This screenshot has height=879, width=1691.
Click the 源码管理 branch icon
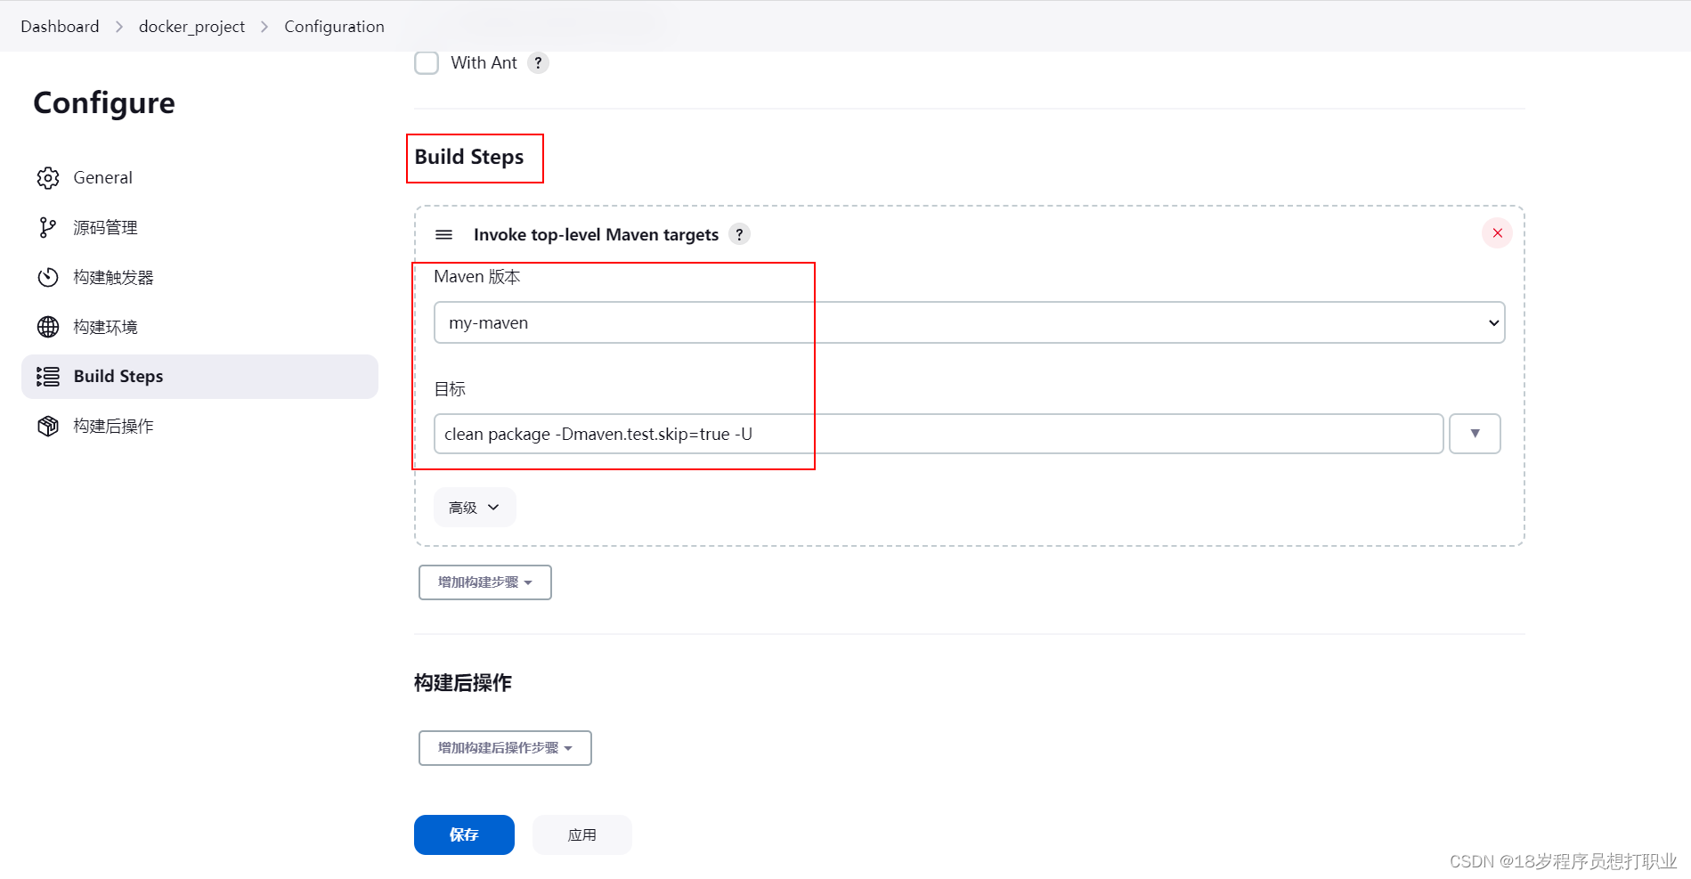pyautogui.click(x=48, y=228)
